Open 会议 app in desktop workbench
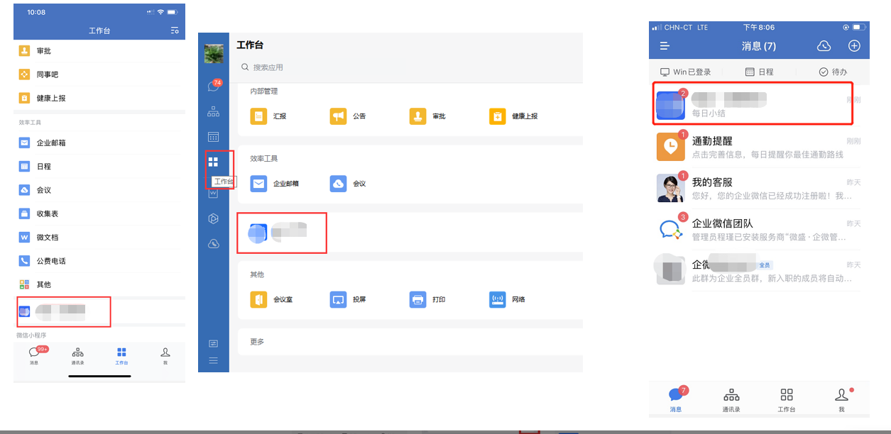Image resolution: width=891 pixels, height=434 pixels. click(349, 184)
